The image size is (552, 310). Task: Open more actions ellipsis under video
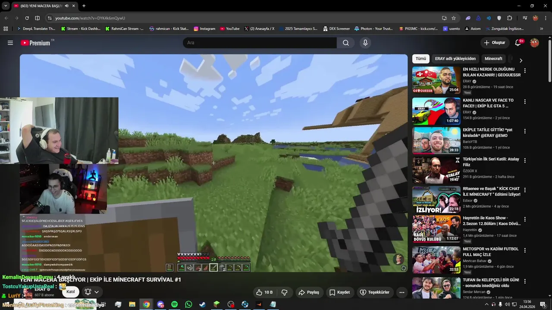tap(402, 292)
